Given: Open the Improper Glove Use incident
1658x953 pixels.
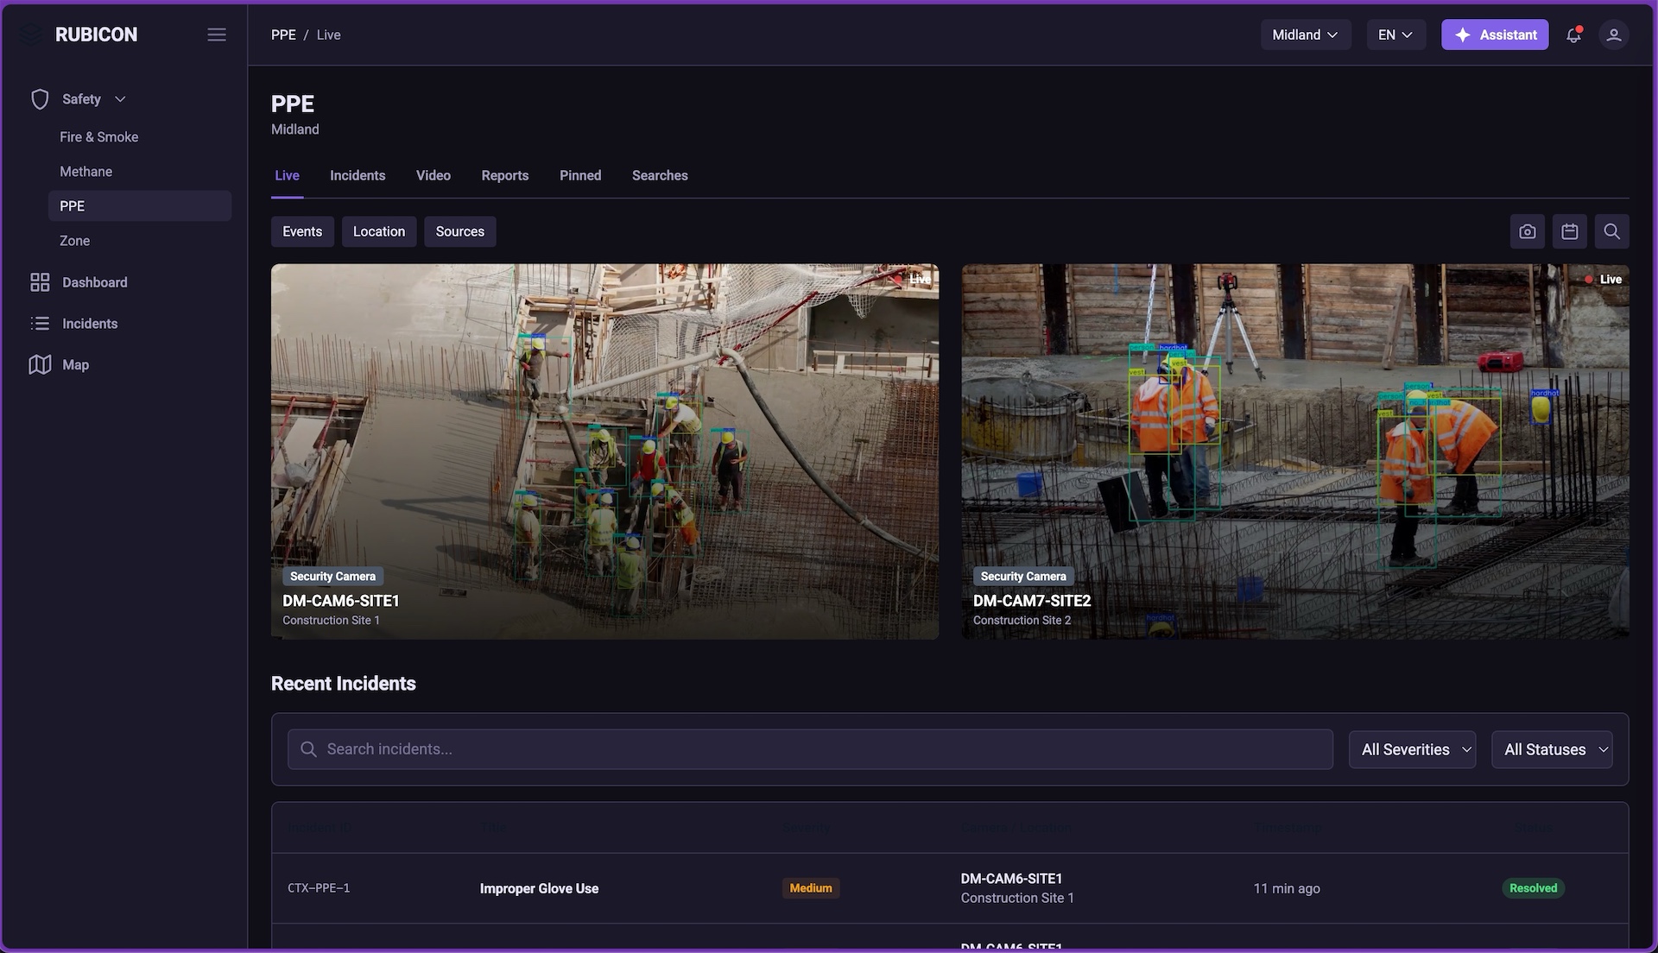Looking at the screenshot, I should click(539, 888).
